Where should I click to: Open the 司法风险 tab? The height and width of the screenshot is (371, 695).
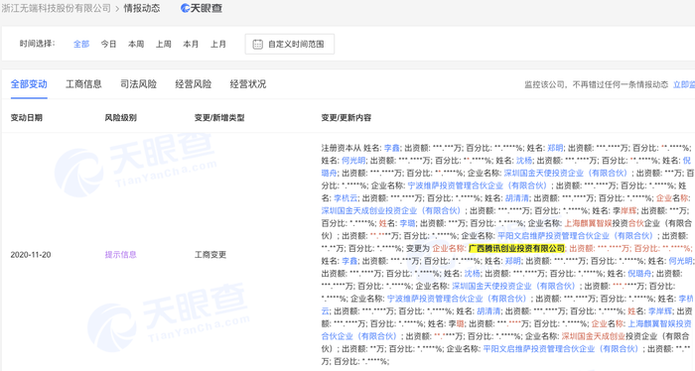click(139, 84)
